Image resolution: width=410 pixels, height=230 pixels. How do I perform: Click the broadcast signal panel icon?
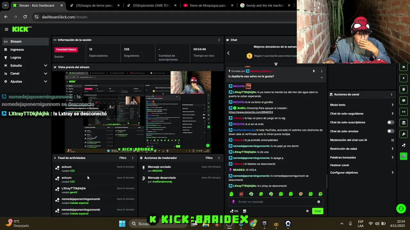(404, 112)
